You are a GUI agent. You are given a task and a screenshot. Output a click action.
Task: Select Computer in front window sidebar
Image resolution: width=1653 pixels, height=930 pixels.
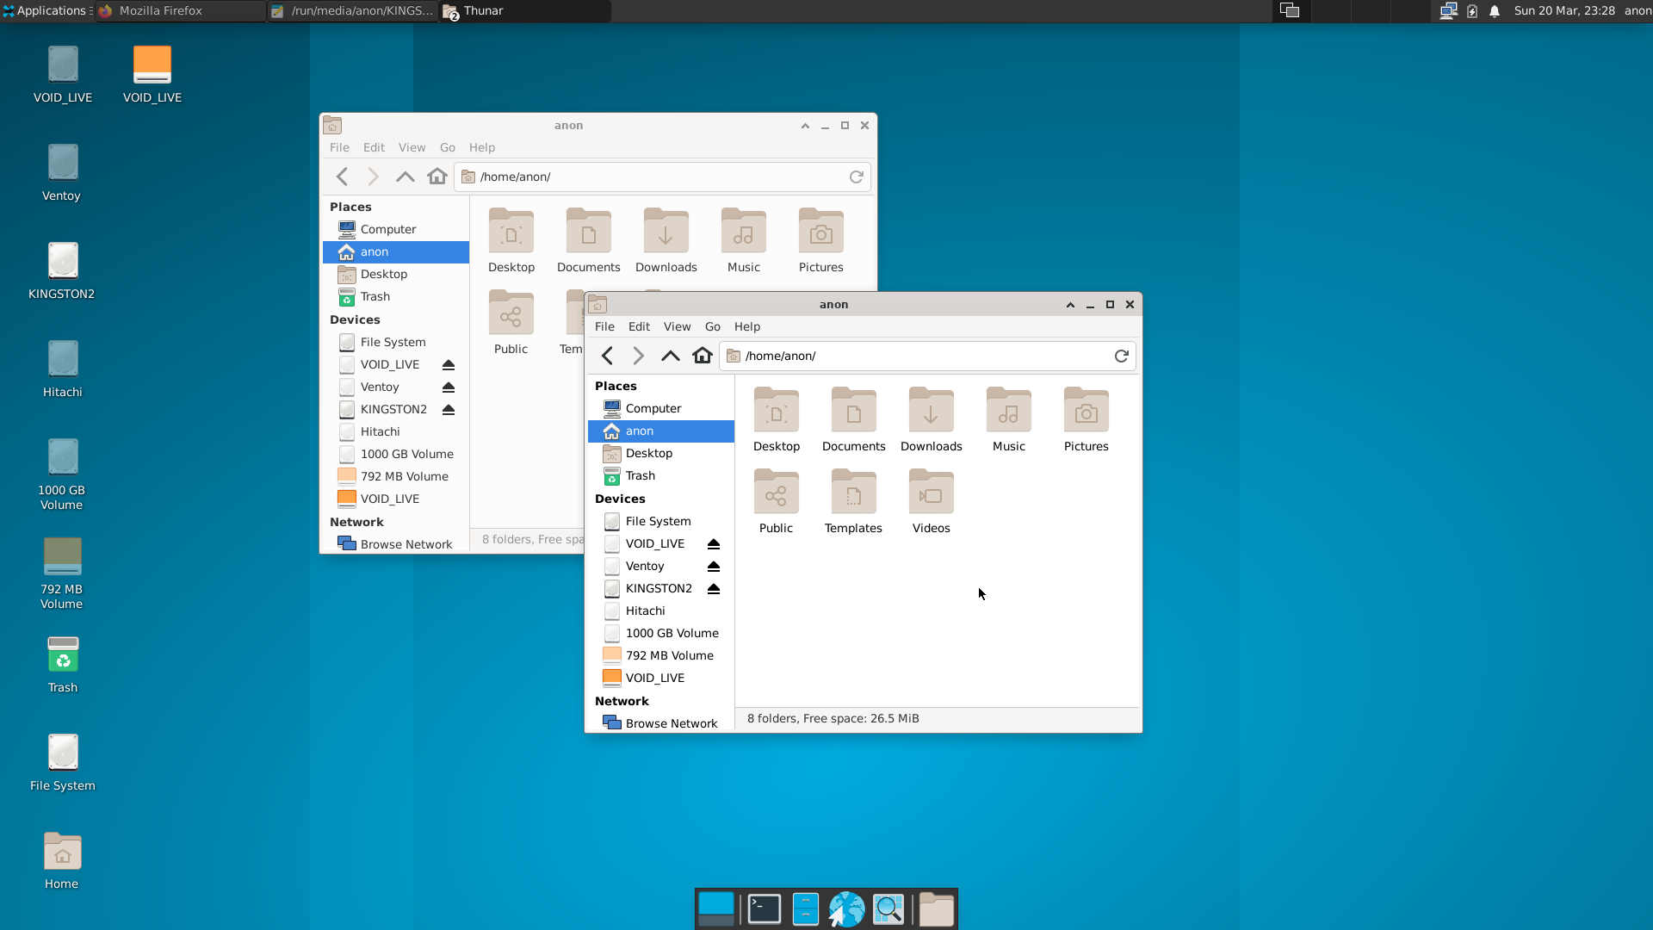click(x=660, y=408)
